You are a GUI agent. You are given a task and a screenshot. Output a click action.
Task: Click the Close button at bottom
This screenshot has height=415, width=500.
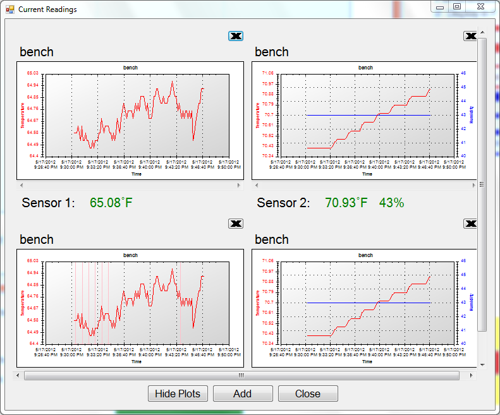click(308, 394)
